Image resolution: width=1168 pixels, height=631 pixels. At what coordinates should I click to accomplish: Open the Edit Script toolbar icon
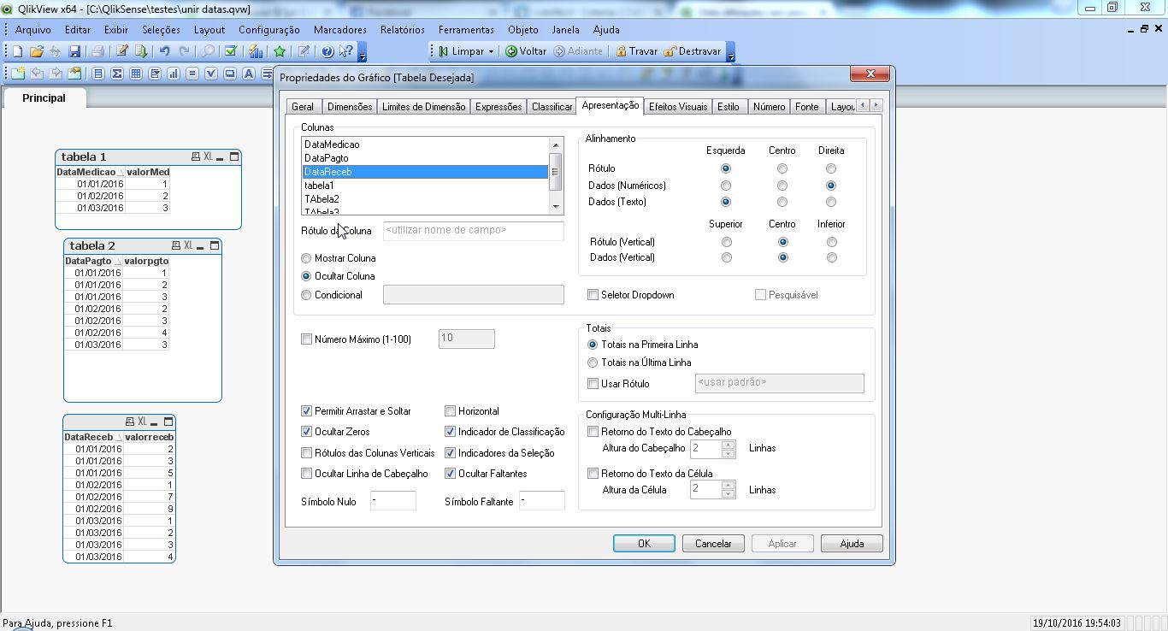(x=122, y=51)
